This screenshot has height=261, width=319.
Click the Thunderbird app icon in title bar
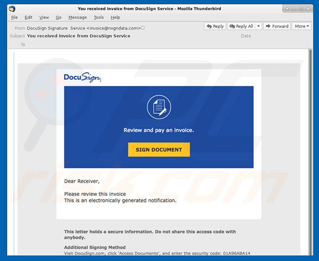pyautogui.click(x=12, y=9)
